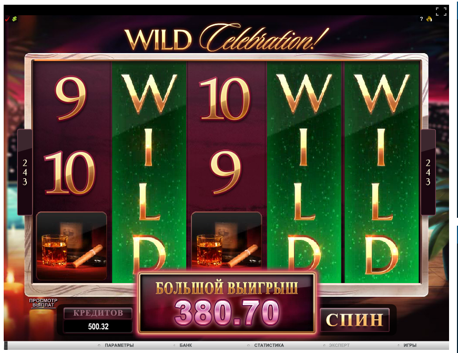
Task: Click the whiskey and cigar symbol on reel three
Action: [227, 240]
